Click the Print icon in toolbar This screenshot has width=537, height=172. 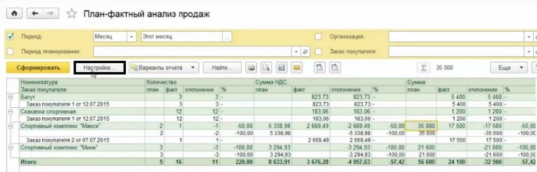[x=252, y=68]
